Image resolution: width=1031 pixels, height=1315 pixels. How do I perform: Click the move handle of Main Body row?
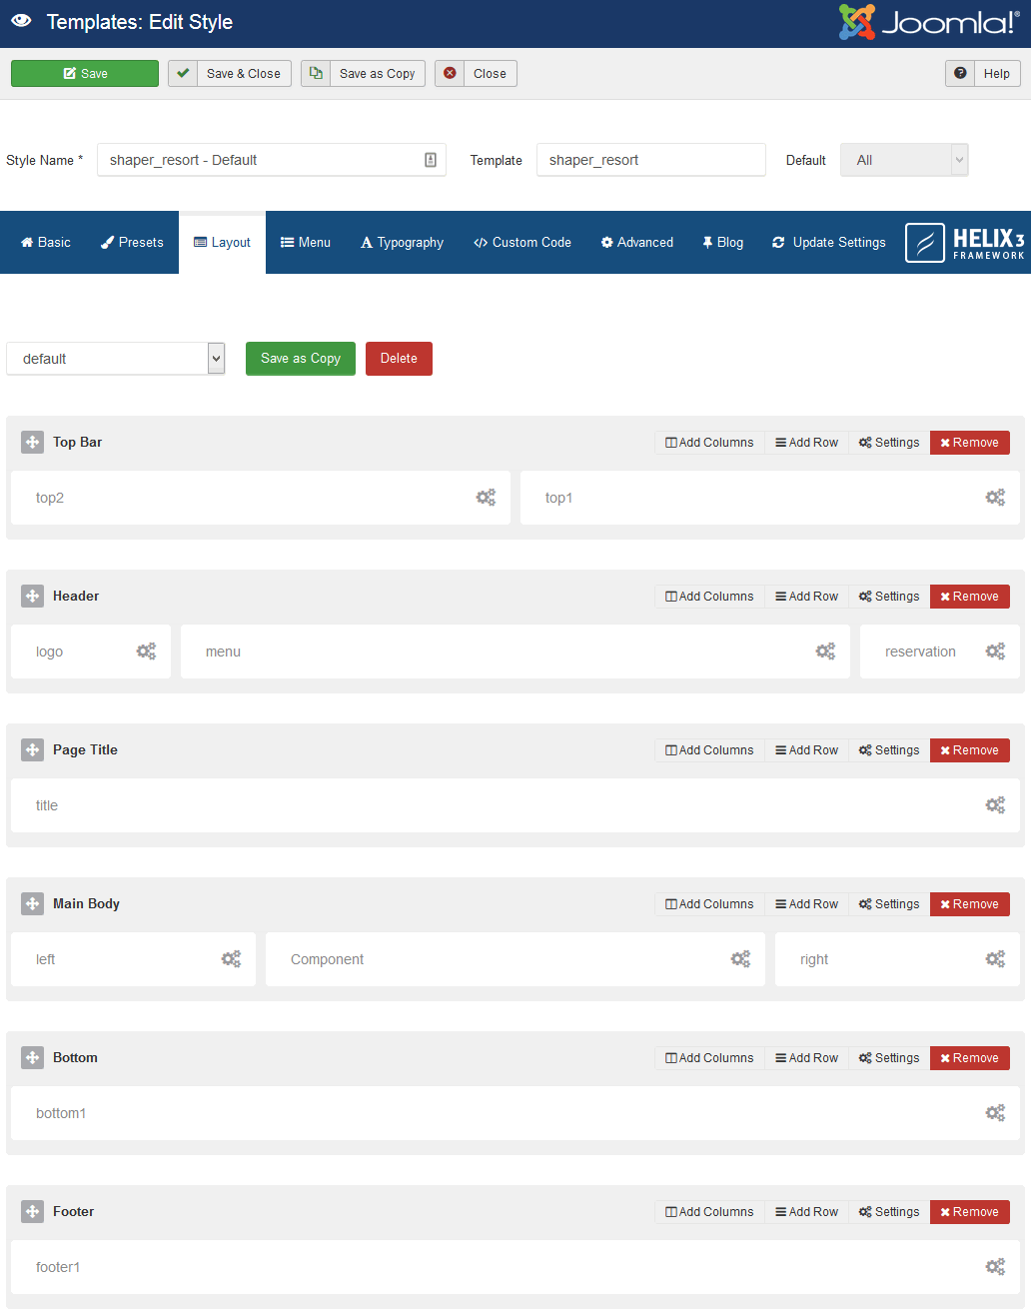[x=33, y=904]
